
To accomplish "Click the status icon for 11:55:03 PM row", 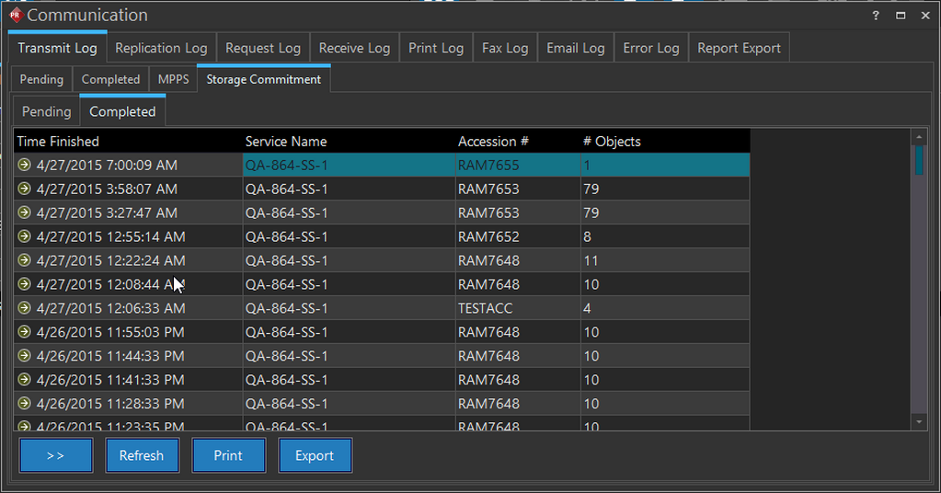I will point(25,333).
